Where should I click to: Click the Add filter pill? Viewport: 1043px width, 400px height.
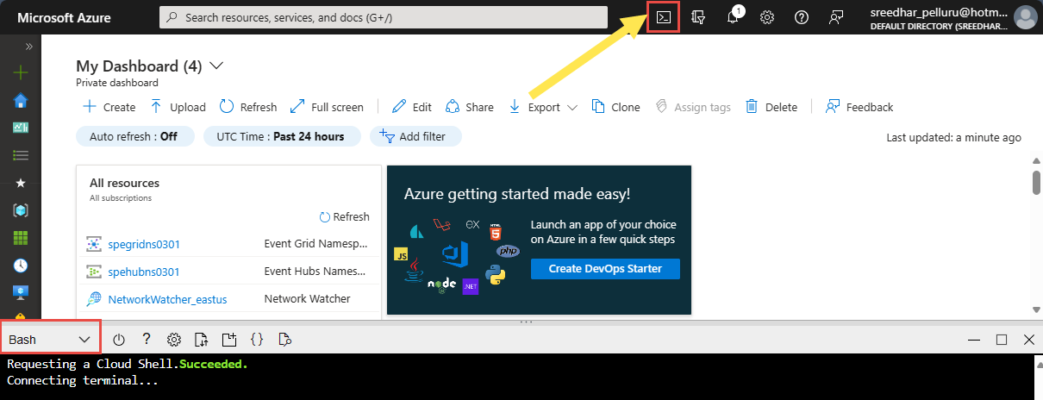(415, 136)
